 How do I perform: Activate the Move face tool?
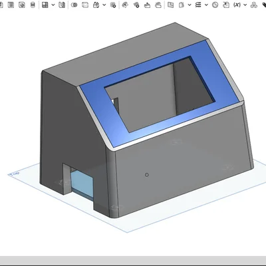point(147,5)
